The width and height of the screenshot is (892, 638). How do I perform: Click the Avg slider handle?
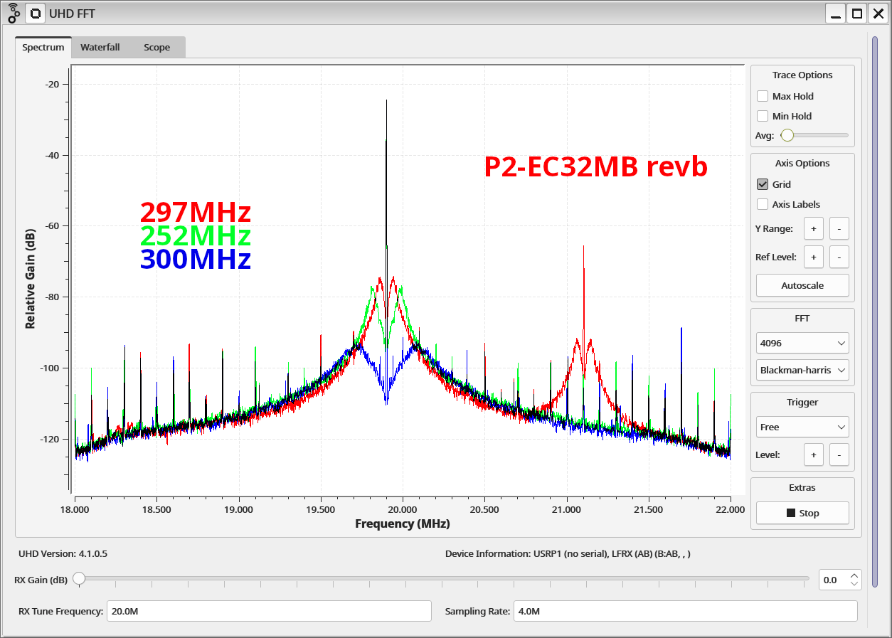(x=787, y=135)
